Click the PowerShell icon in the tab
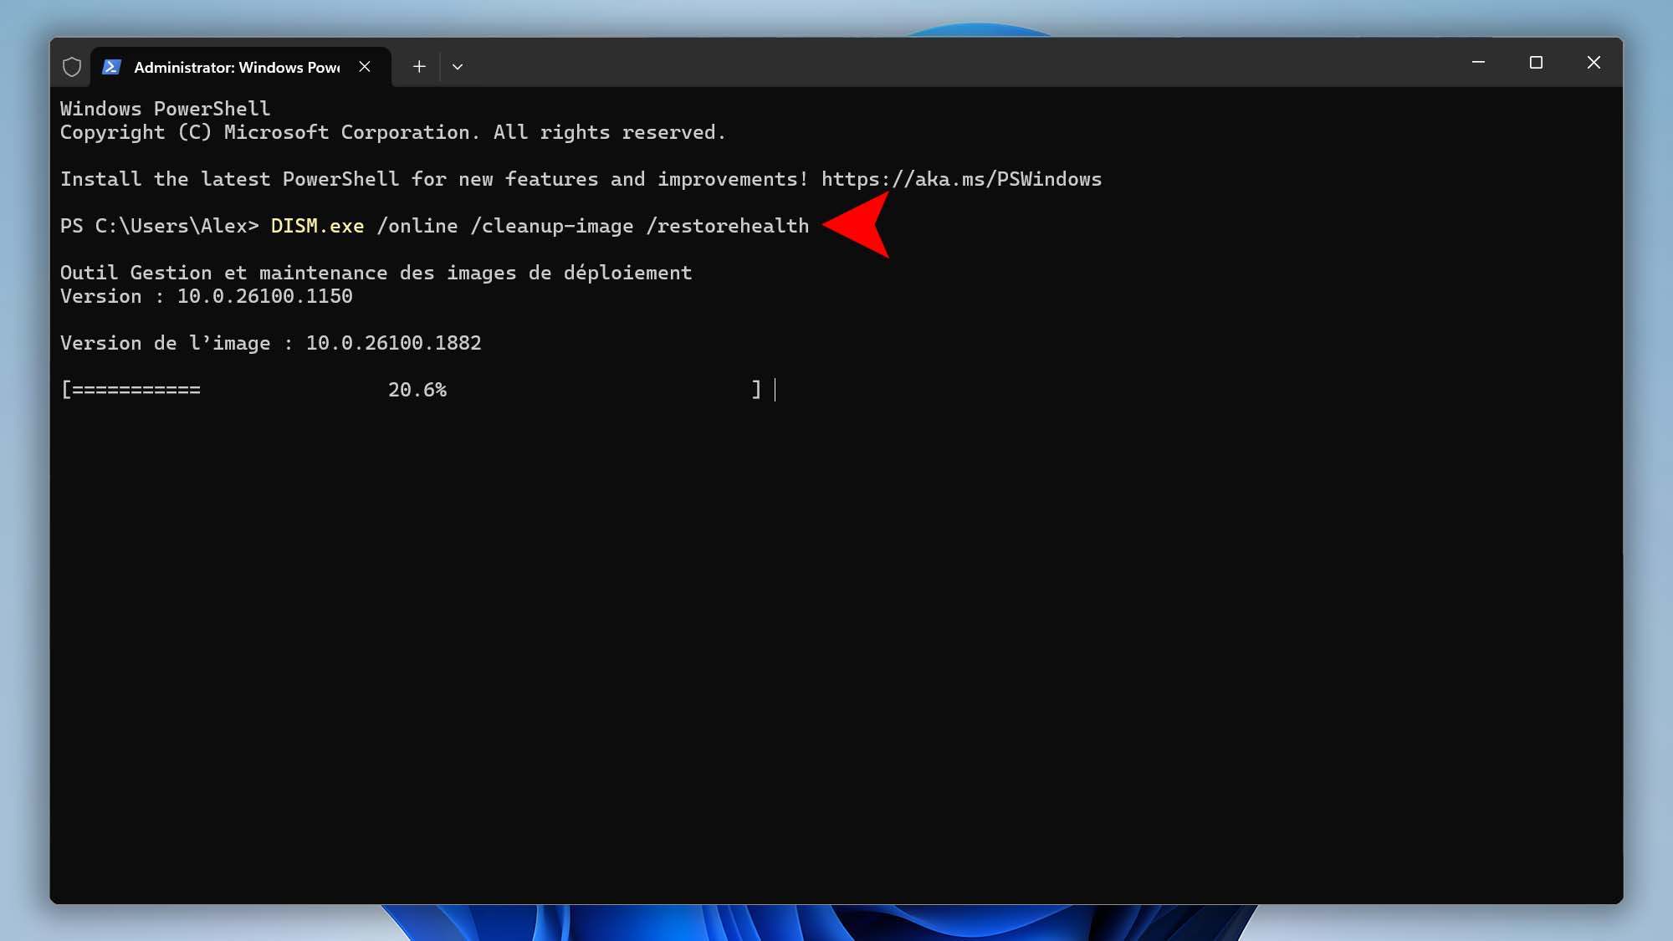This screenshot has height=941, width=1673. click(x=111, y=67)
